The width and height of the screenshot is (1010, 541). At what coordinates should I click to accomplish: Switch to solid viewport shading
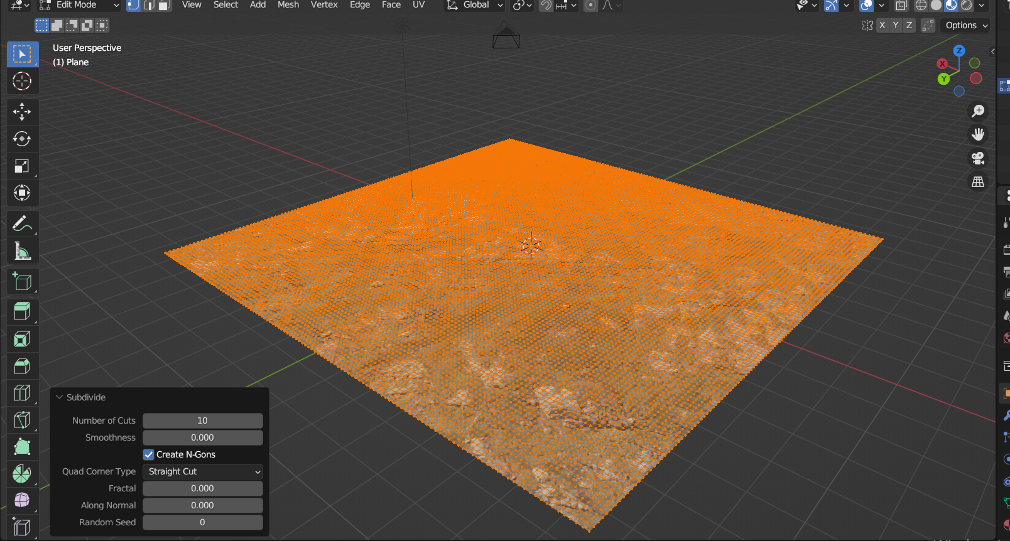click(x=936, y=6)
